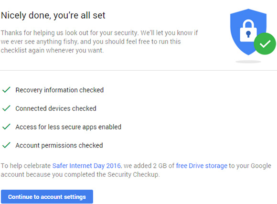Select the Connected devices checked item
This screenshot has width=277, height=204.
click(56, 108)
